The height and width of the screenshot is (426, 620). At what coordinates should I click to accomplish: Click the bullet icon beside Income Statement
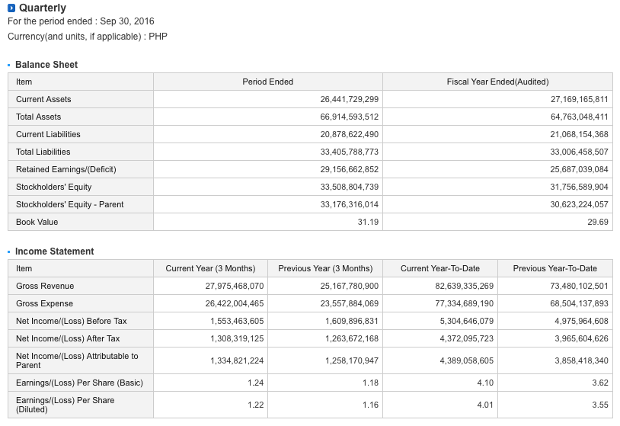pyautogui.click(x=9, y=252)
